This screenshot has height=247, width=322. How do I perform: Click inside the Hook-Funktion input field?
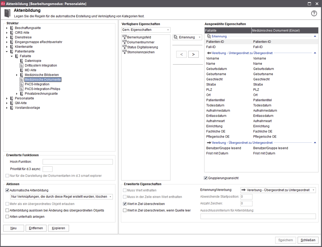pos(77,162)
